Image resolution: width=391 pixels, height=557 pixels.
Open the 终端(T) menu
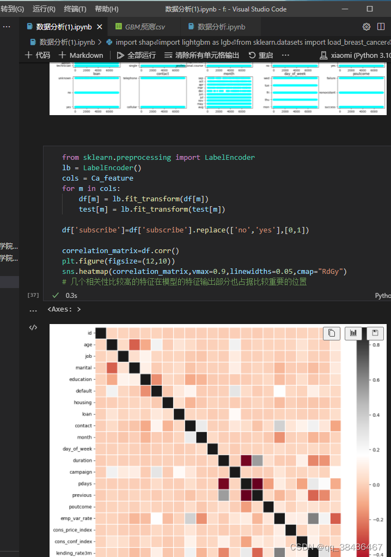75,9
